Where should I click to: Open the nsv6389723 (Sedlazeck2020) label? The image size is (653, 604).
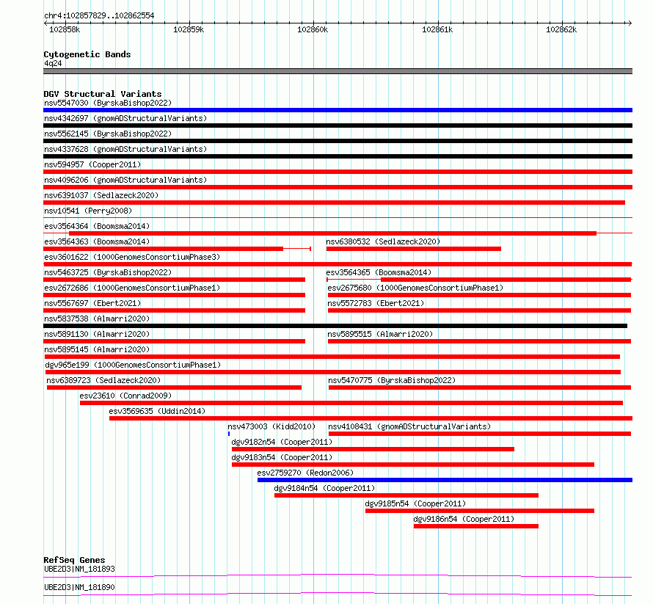[x=103, y=380]
